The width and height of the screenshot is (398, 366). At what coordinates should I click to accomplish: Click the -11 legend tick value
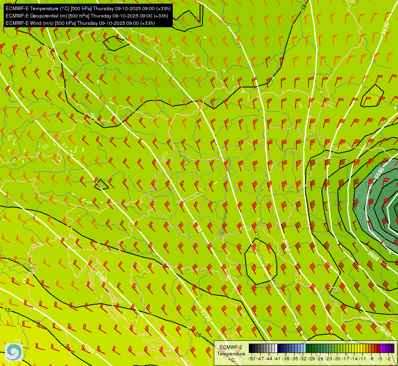click(x=363, y=359)
